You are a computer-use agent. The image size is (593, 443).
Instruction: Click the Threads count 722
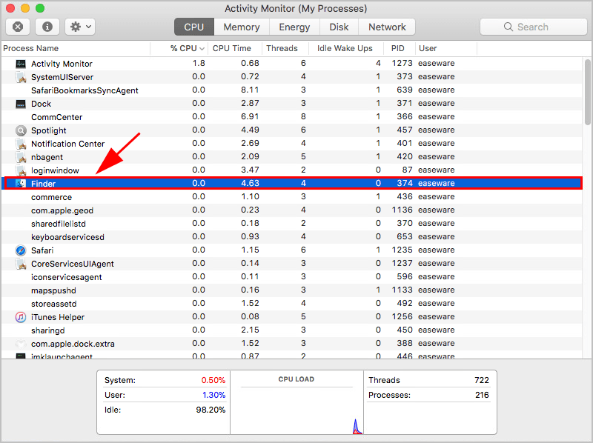point(482,380)
